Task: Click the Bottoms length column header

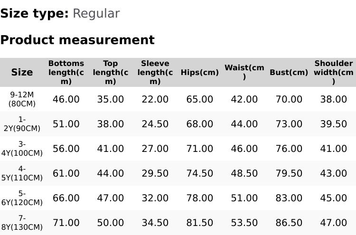Action: 66,72
